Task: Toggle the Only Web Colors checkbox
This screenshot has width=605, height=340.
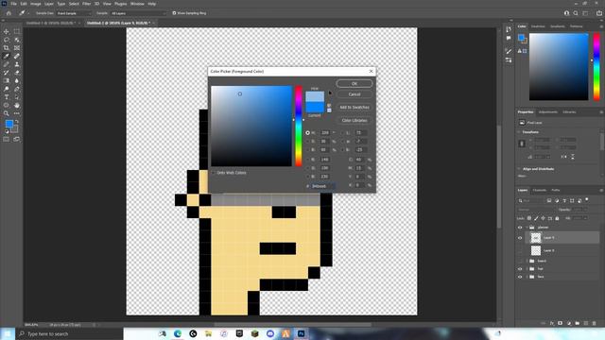Action: pos(214,173)
